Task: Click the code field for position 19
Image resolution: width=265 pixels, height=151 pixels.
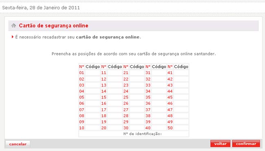Action: click(x=115, y=122)
